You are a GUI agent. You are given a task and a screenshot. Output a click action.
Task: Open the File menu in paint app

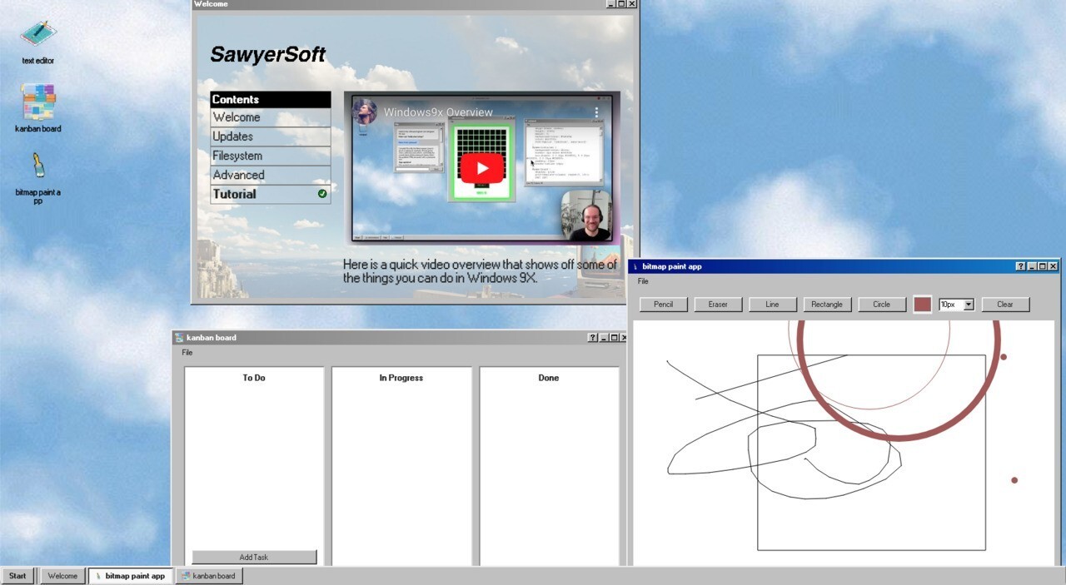coord(643,281)
